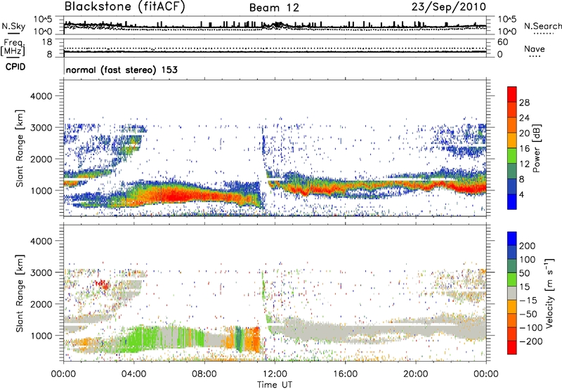Screen dimensions: 562x389
Task: Click the 'CPID' label
Action: click(x=15, y=67)
